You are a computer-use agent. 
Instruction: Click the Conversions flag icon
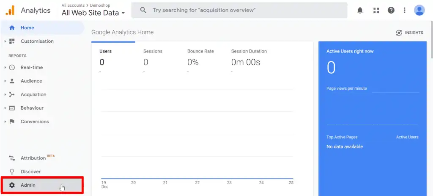click(12, 121)
